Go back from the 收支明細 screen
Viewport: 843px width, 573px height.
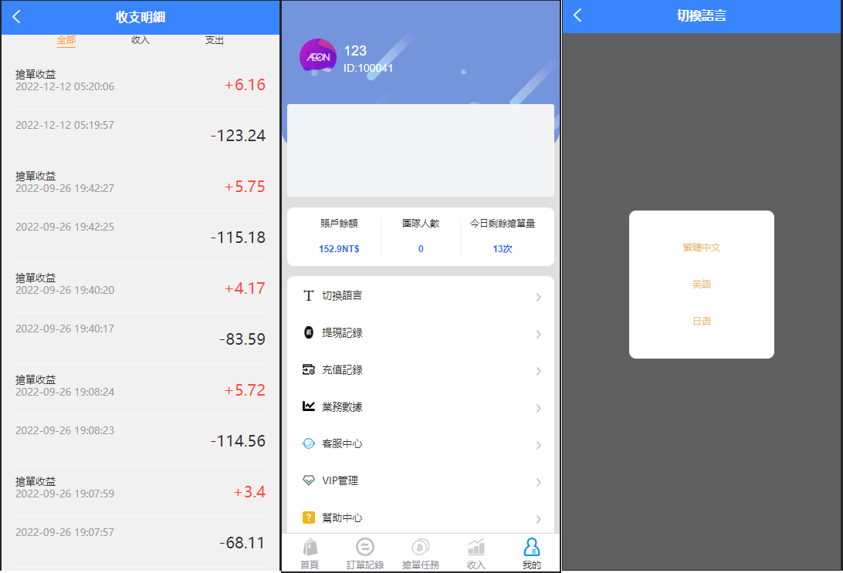[17, 17]
